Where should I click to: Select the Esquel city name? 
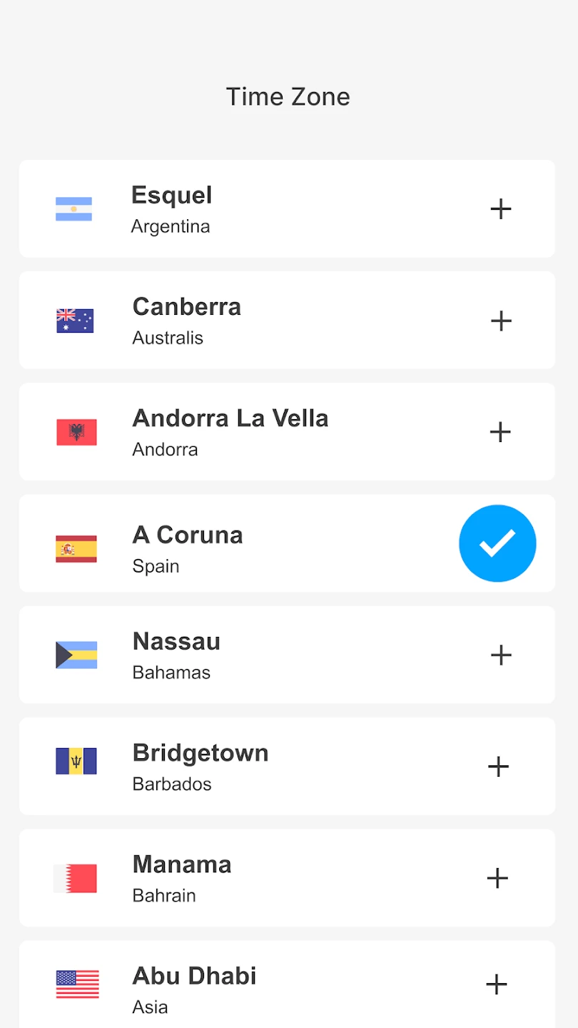pos(172,196)
